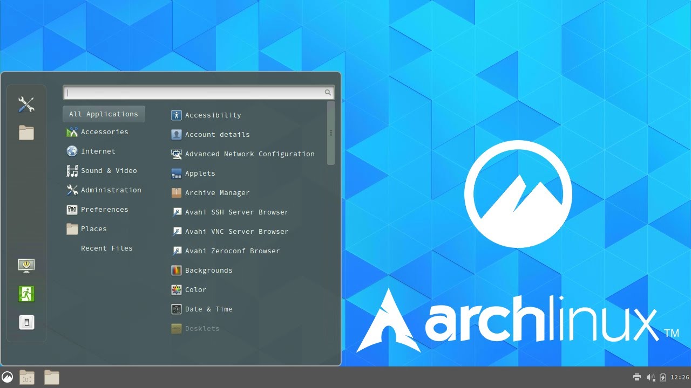Open the file manager folder in favorites sidebar
The width and height of the screenshot is (691, 388).
click(x=26, y=133)
